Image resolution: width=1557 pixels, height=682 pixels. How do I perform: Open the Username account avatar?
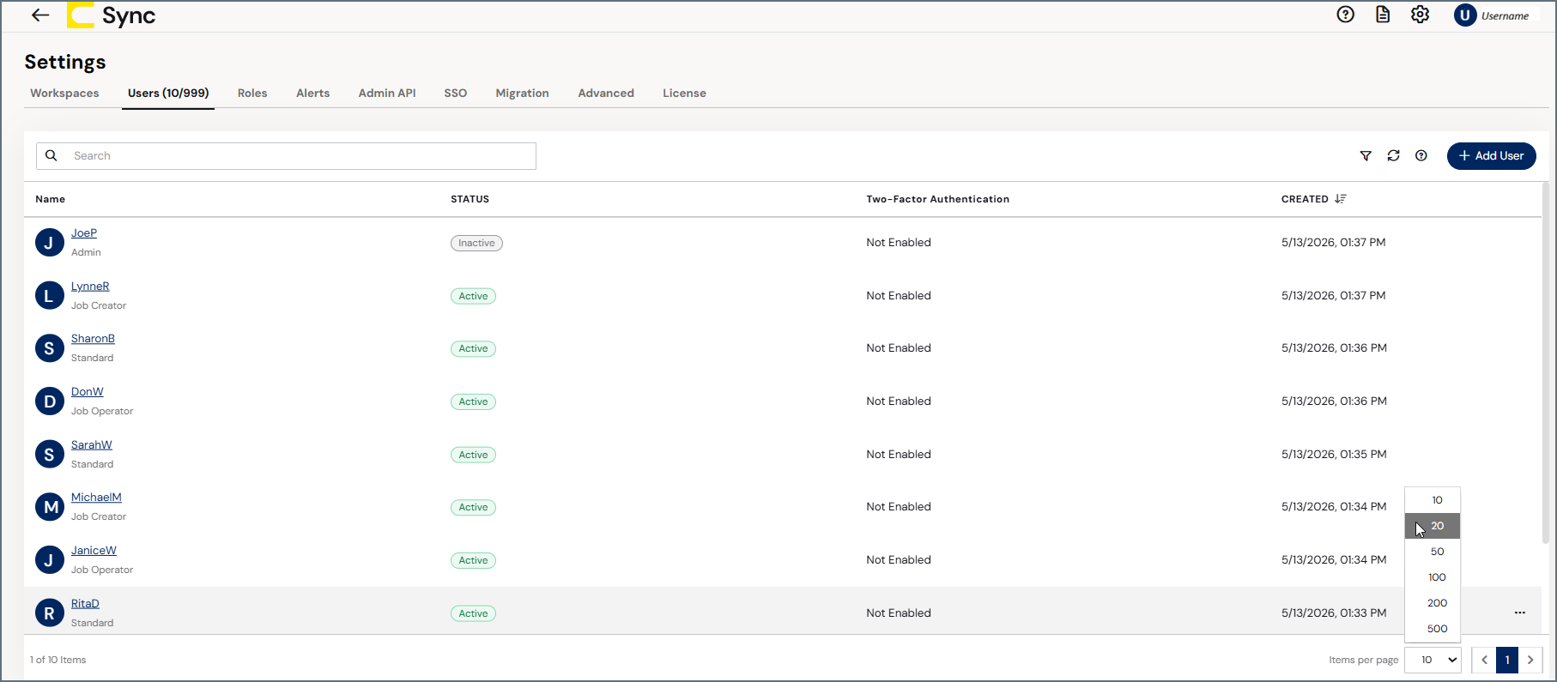[1464, 15]
